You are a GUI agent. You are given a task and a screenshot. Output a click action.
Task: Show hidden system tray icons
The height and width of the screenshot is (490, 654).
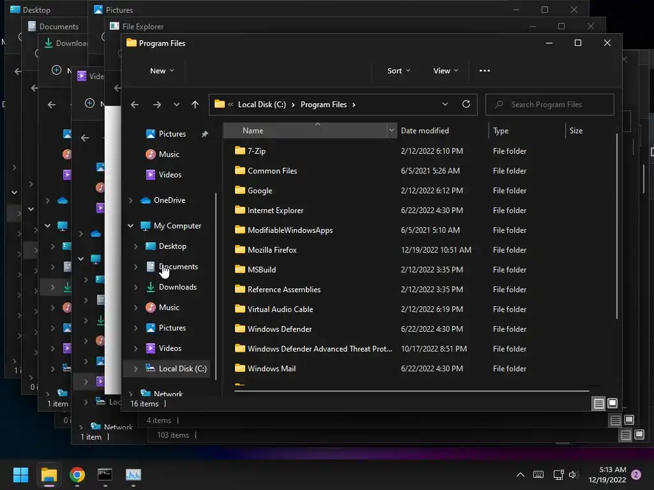point(520,475)
